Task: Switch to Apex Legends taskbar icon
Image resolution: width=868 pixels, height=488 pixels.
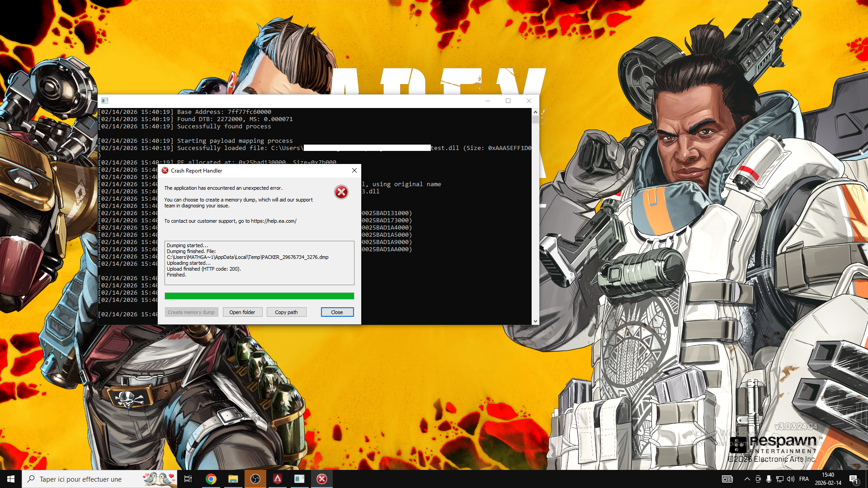Action: coord(277,479)
